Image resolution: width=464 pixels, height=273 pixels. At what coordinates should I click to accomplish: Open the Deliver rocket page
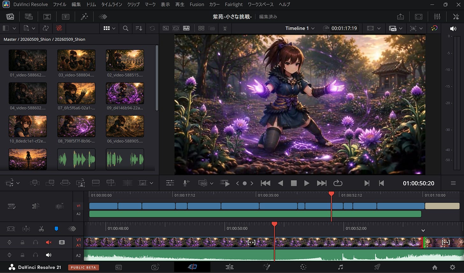(x=377, y=267)
